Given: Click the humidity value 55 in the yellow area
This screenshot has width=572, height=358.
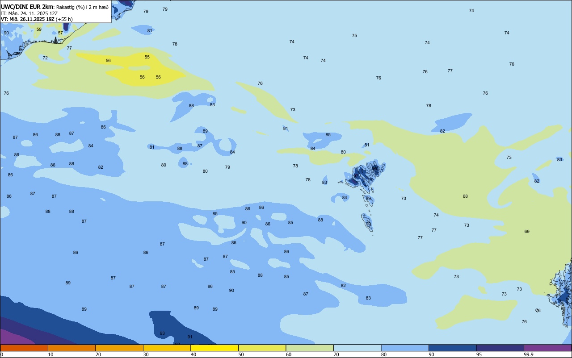Looking at the screenshot, I should (147, 57).
